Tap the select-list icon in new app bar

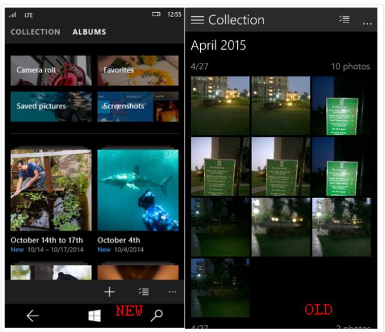[143, 292]
